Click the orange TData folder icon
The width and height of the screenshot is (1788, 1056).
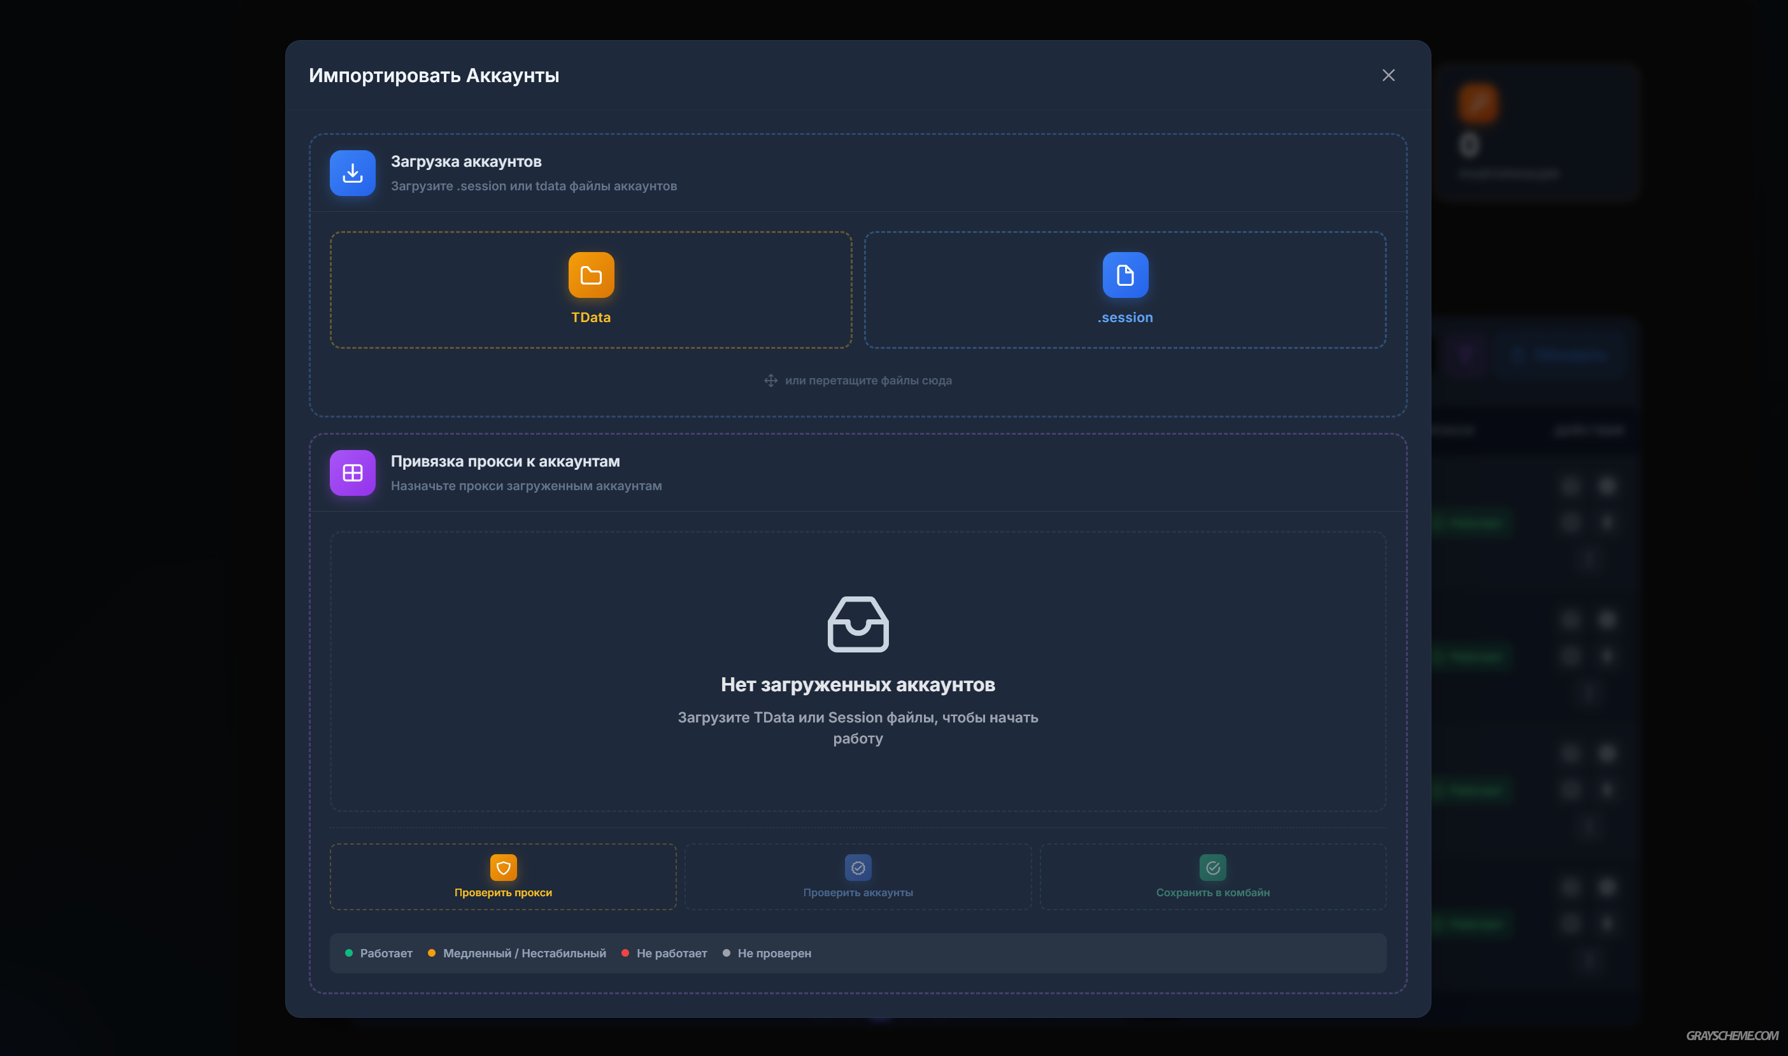[591, 275]
